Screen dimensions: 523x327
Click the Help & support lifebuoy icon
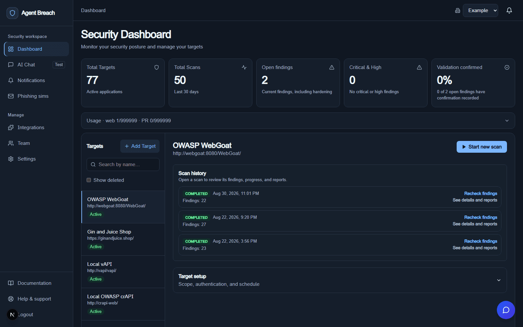click(11, 299)
